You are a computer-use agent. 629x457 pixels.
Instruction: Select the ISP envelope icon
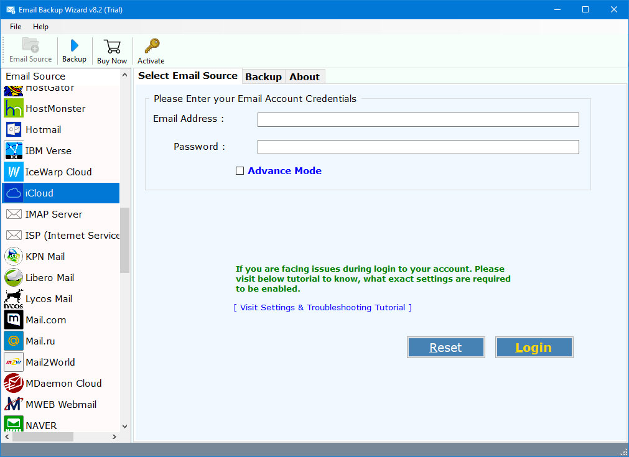point(14,235)
